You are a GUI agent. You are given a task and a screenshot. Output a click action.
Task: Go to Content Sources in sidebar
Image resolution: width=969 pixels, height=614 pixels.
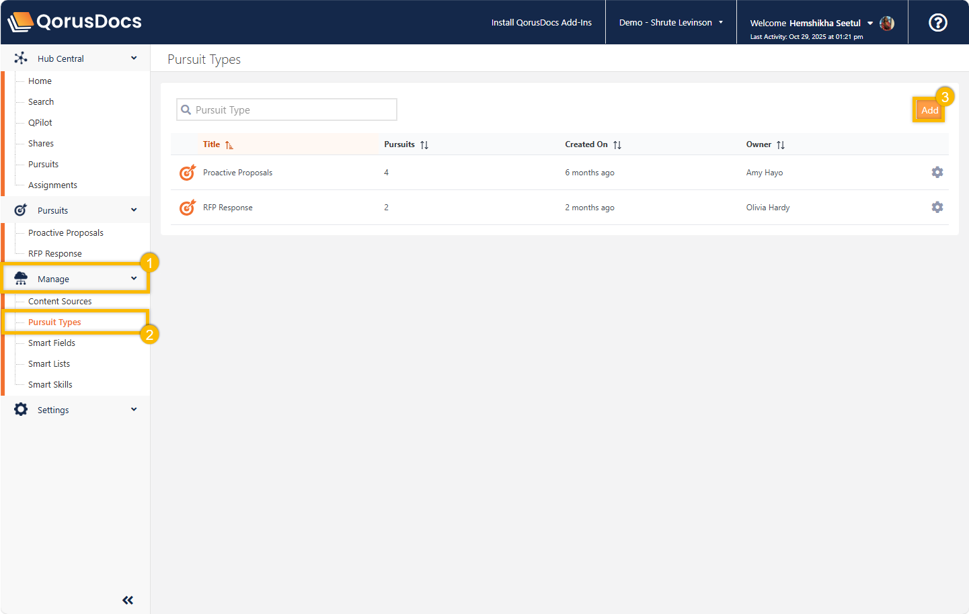[x=60, y=302]
